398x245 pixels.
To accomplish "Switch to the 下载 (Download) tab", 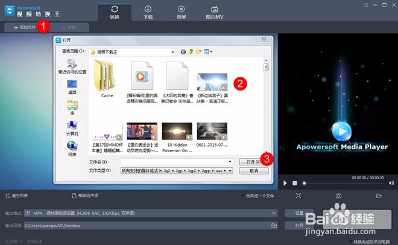I will 148,13.
